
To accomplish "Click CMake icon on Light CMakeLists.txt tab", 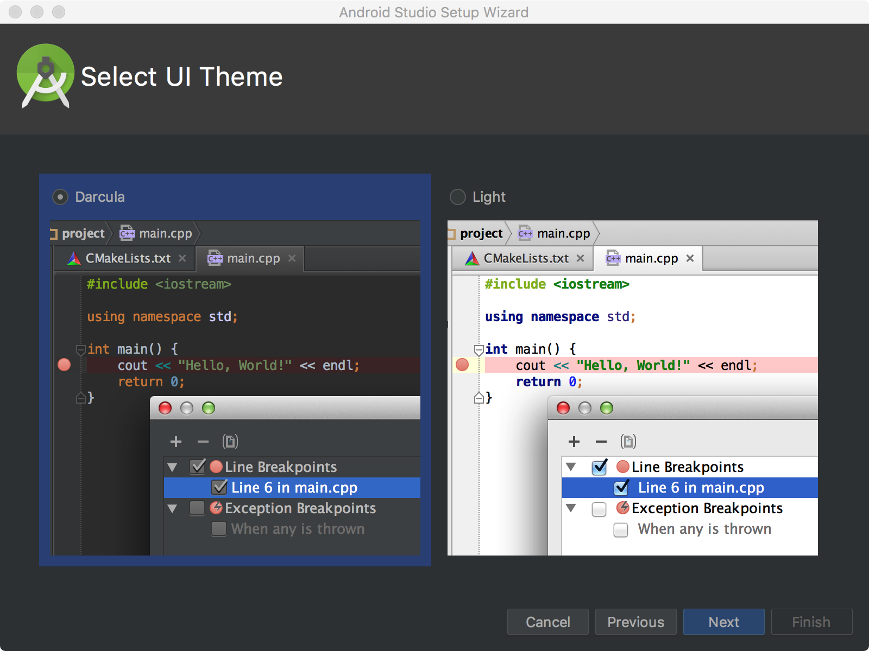I will tap(472, 258).
